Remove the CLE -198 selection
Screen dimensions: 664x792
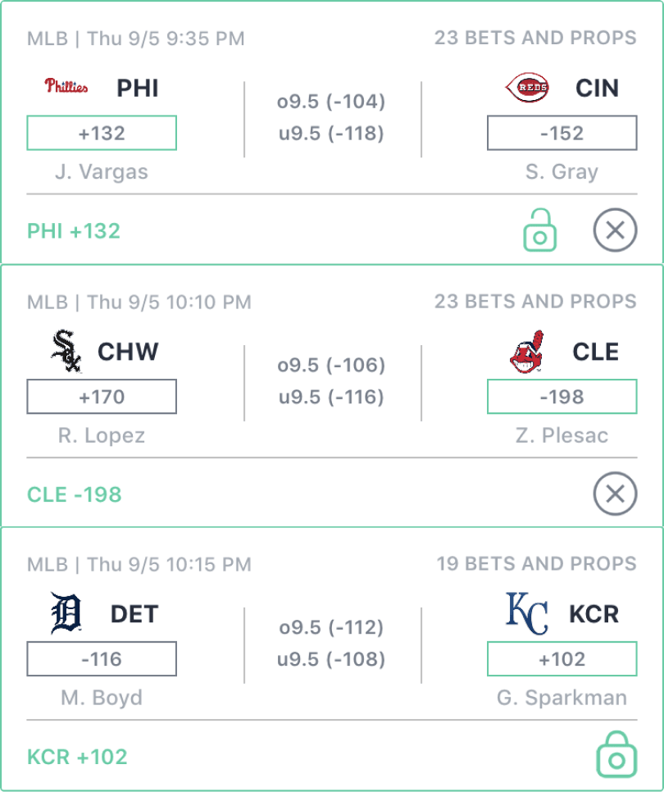click(x=615, y=494)
